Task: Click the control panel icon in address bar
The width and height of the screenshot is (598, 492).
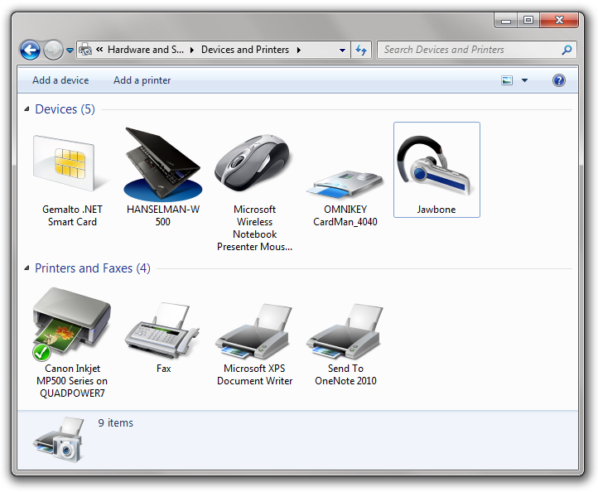Action: click(85, 50)
